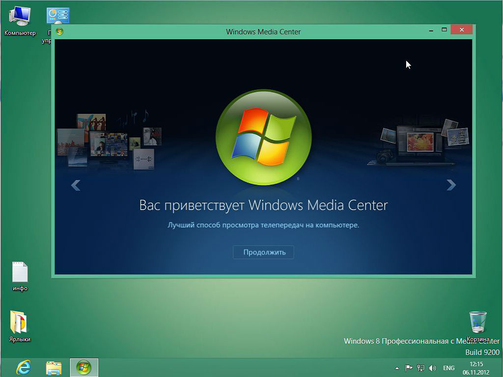
Task: Open the Компьютер desktop icon
Action: pos(20,21)
